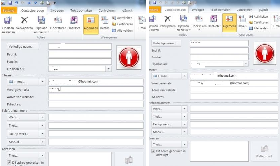Click hotmail.com address in right window E-mail field

tap(227, 76)
